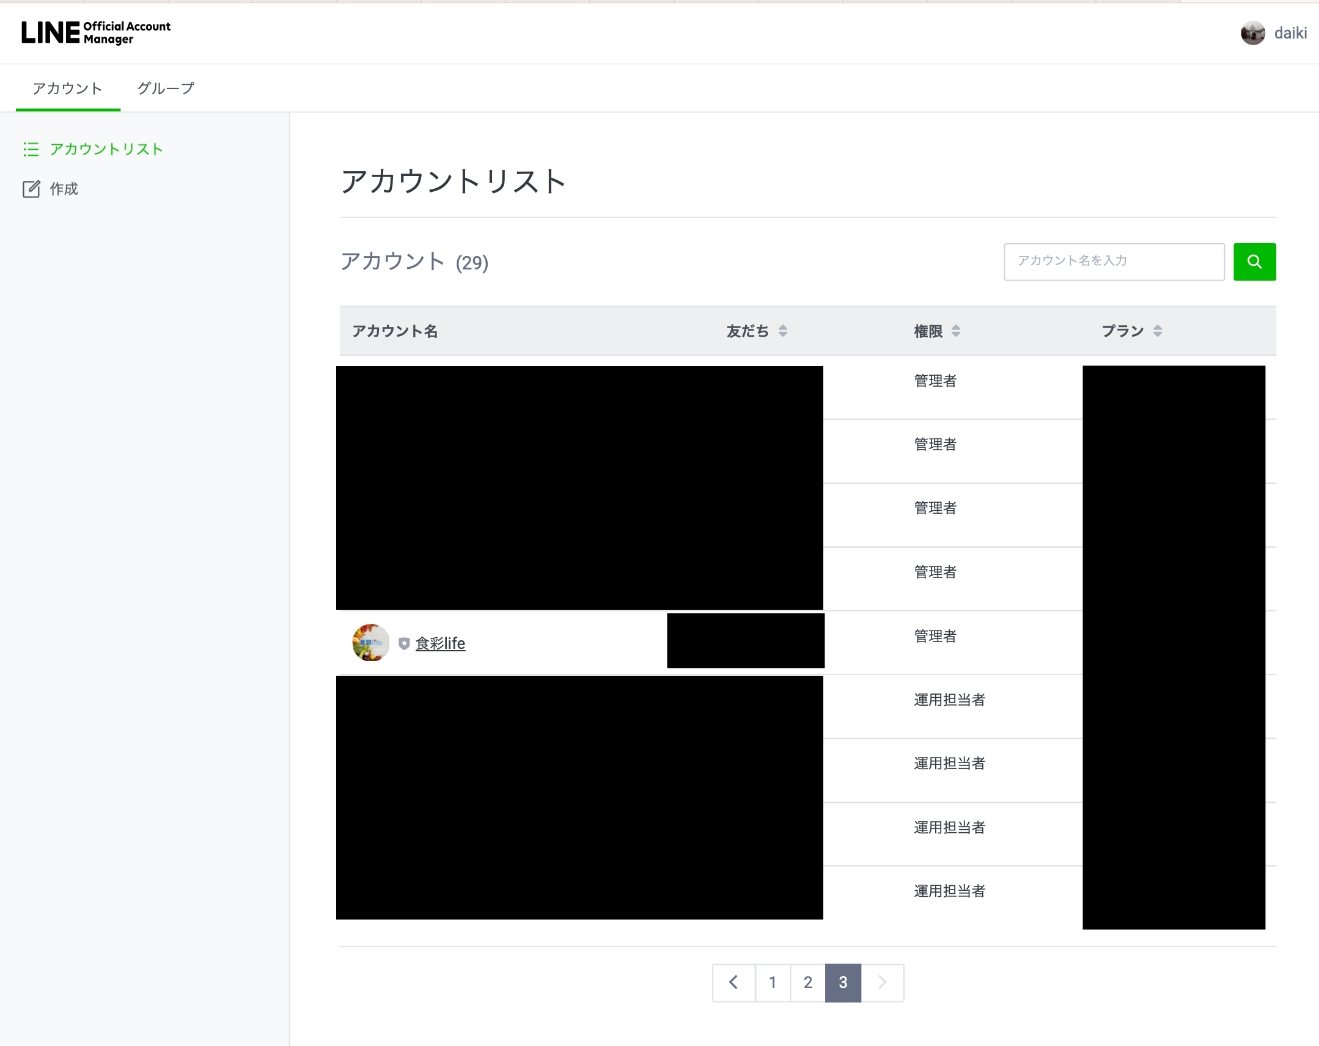The image size is (1319, 1046).
Task: Click the shield badge beside 食彩life
Action: [404, 643]
